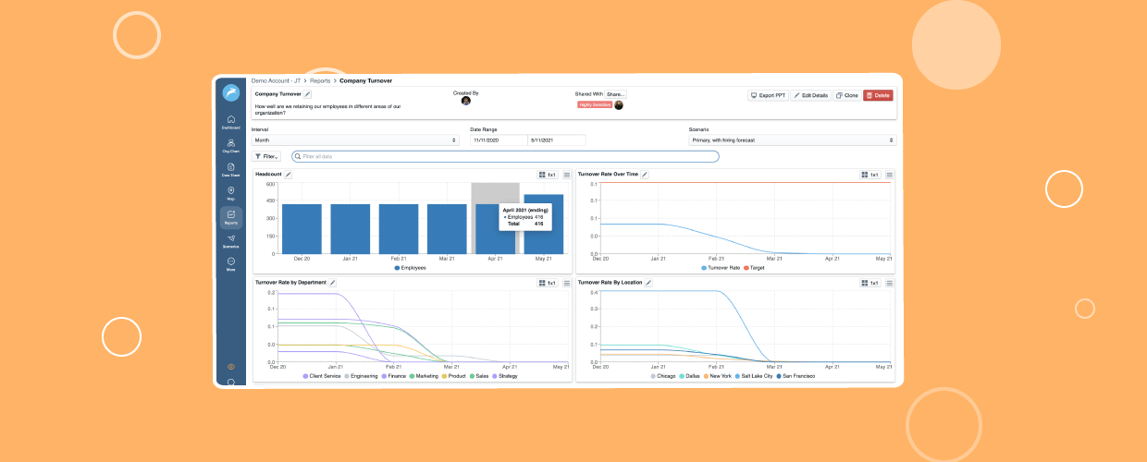
Task: Toggle Employees series in Headcount legend
Action: (411, 268)
